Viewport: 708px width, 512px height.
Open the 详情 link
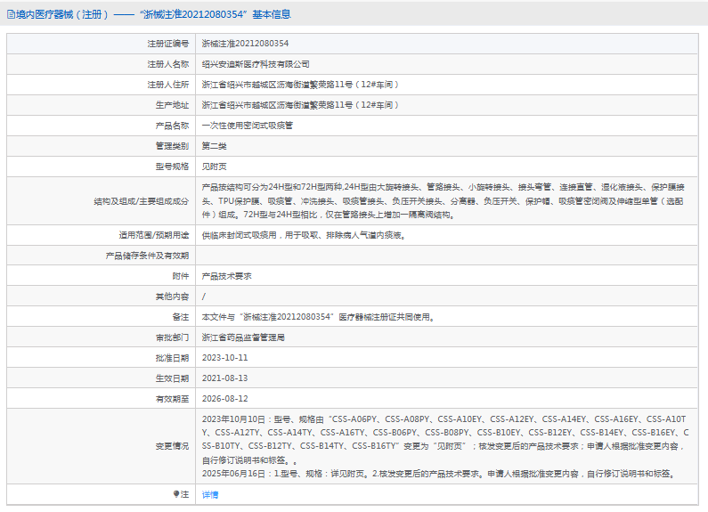210,494
